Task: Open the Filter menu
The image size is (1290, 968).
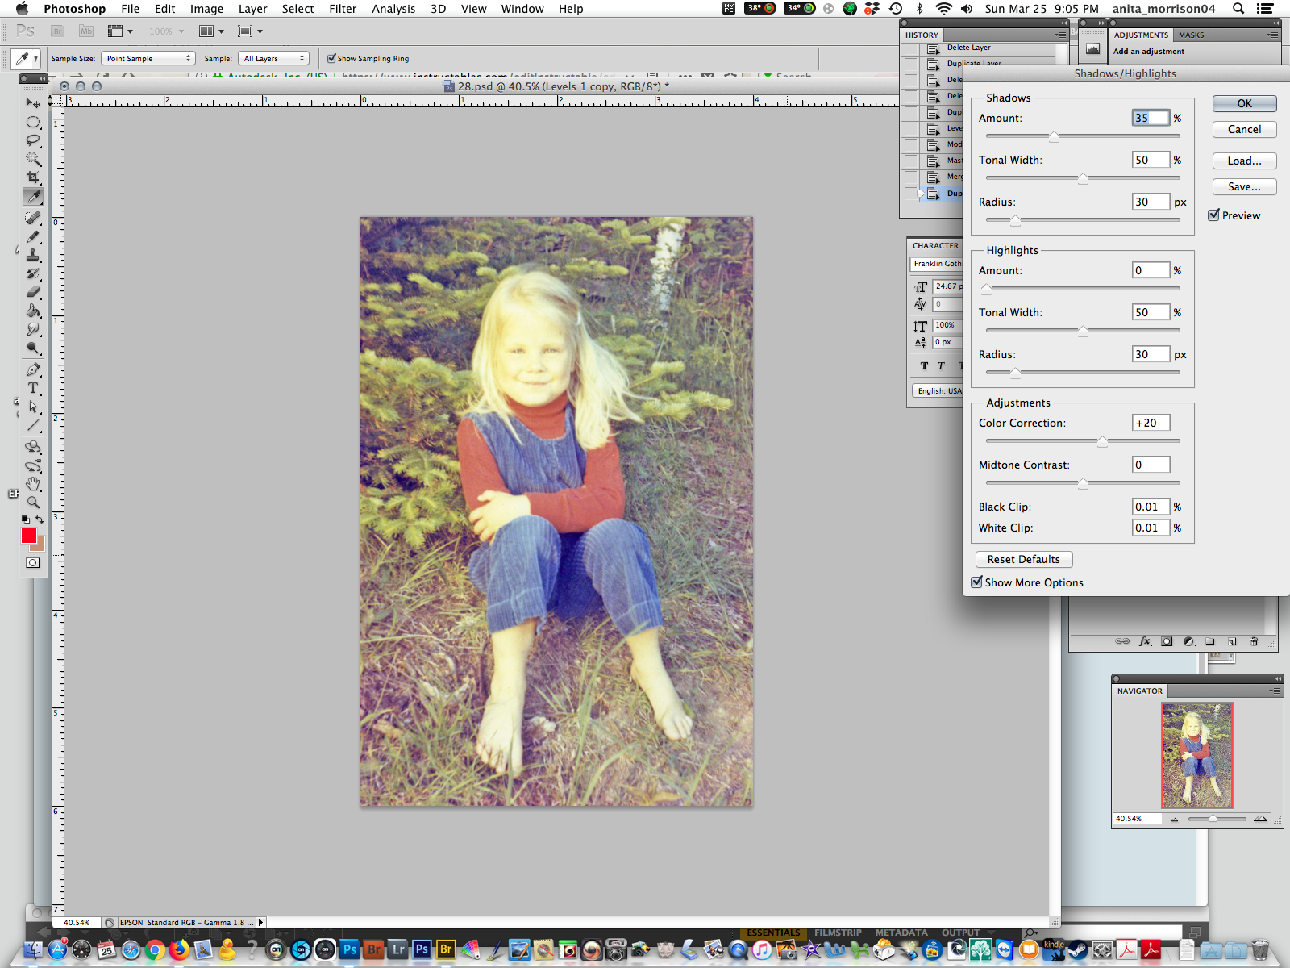Action: click(x=343, y=9)
